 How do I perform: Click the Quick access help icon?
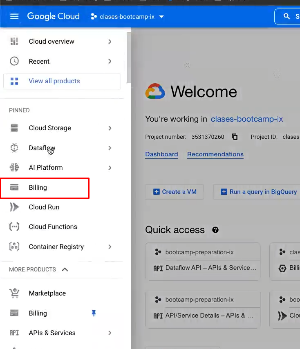point(215,230)
